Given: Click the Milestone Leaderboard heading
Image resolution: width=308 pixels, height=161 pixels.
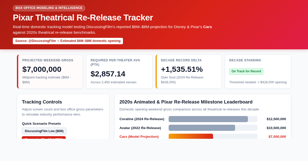Looking at the screenshot, I should point(186,102).
